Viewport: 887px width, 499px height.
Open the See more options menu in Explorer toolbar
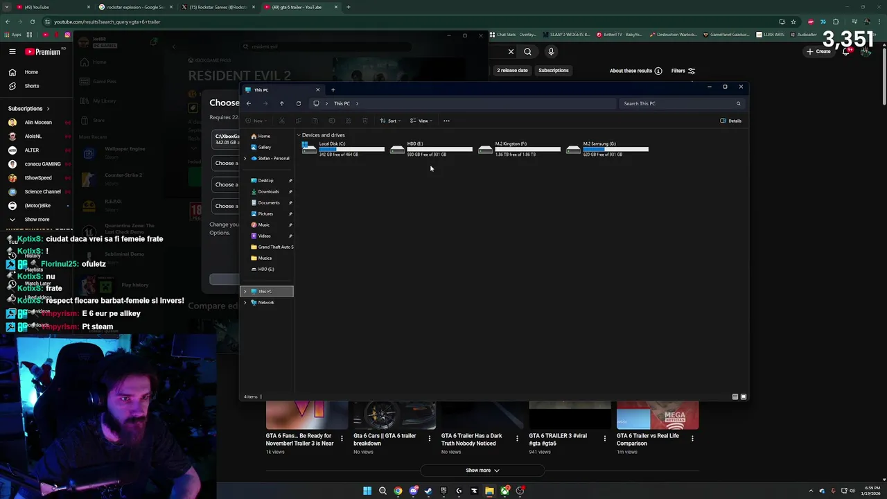point(446,121)
